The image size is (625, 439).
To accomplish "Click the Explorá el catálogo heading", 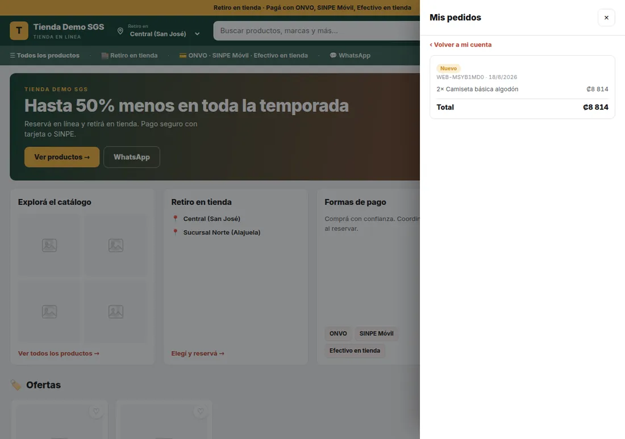I will [x=55, y=202].
